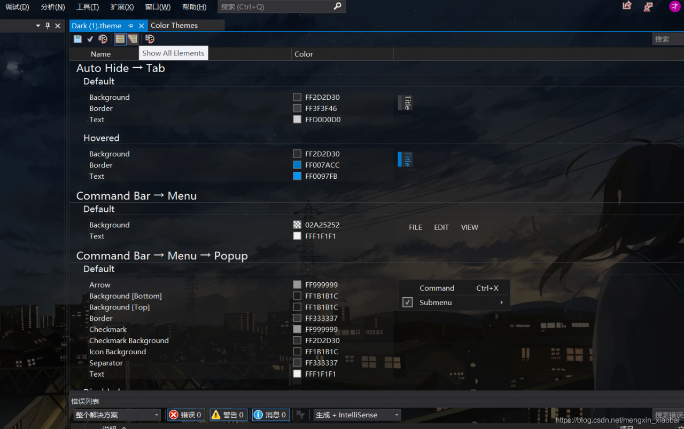Click EDIT in the menu preview
684x429 pixels.
click(x=441, y=227)
